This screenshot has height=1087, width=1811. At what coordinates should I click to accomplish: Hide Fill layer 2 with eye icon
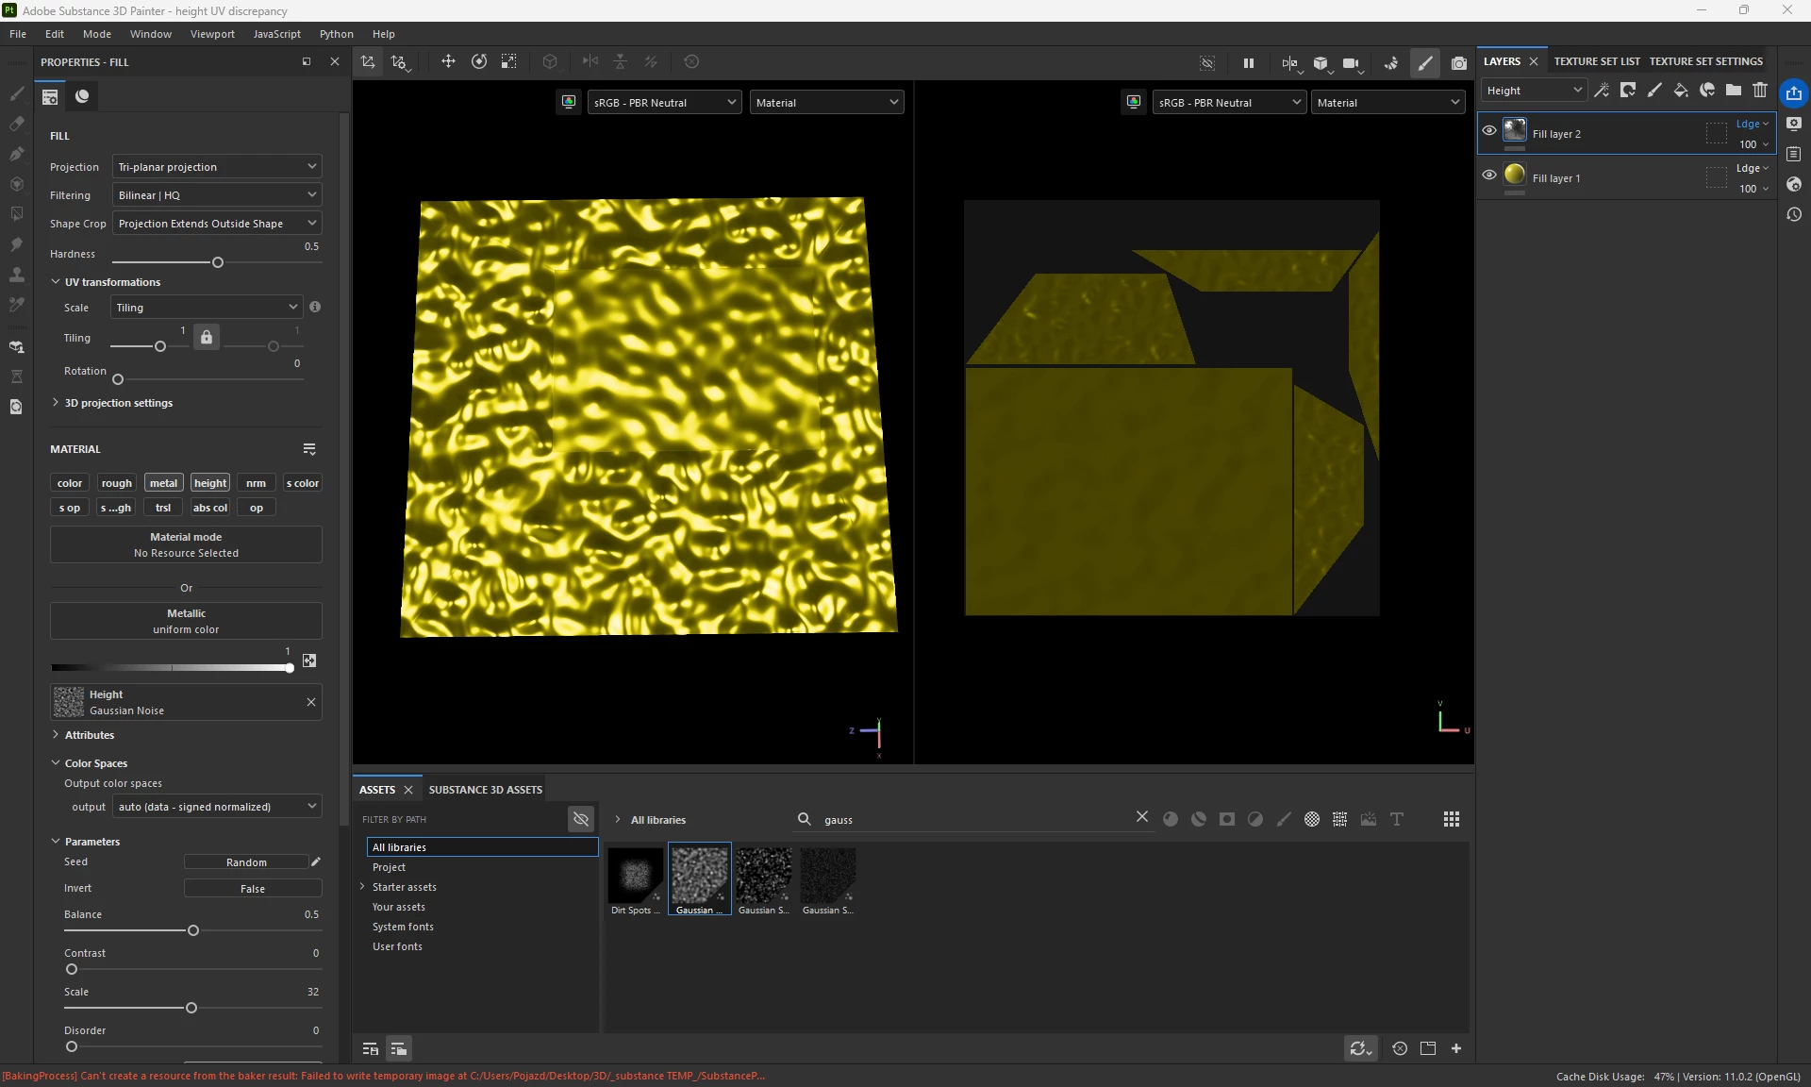[1489, 131]
